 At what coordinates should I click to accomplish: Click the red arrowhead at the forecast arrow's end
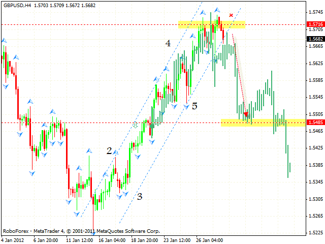click(x=246, y=114)
